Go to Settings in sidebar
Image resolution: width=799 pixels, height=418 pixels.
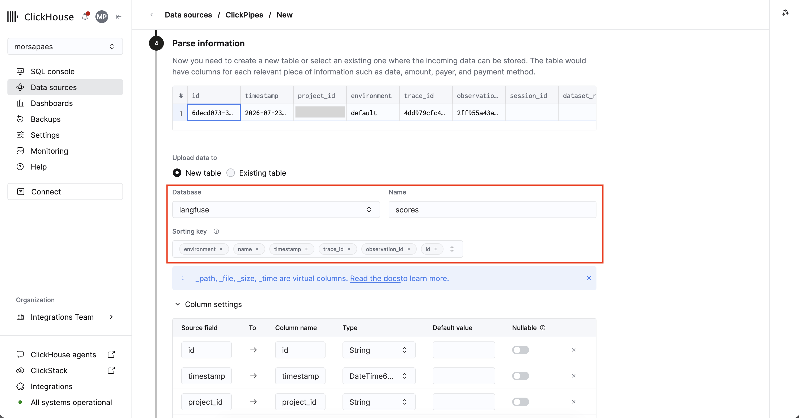65,135
